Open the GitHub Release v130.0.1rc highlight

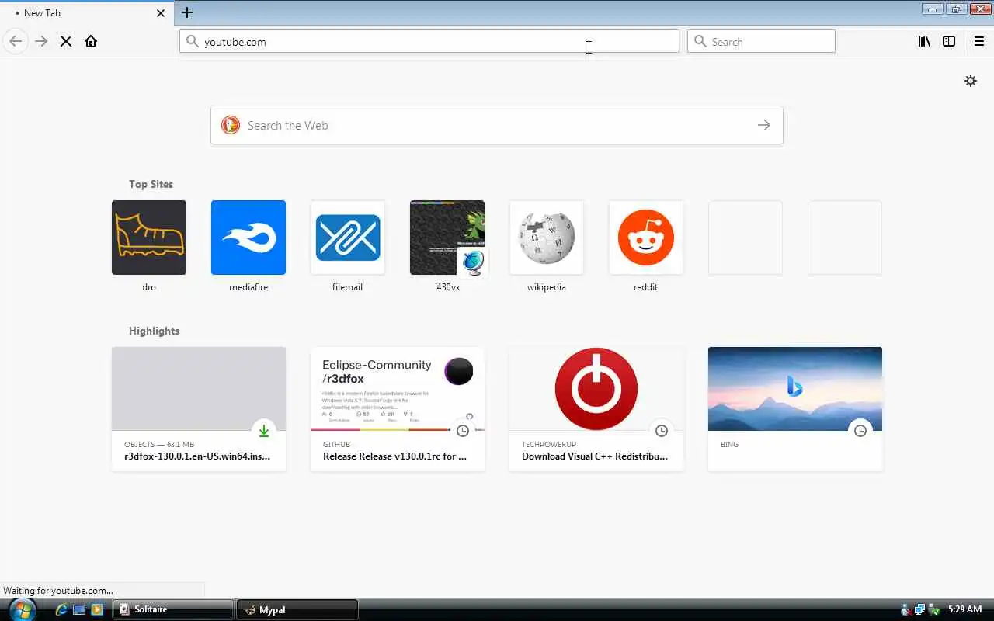pos(398,409)
